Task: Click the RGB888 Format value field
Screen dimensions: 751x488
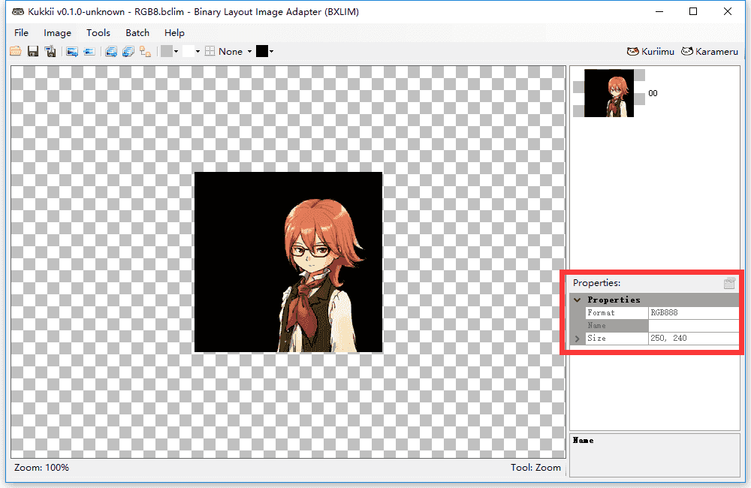Action: click(x=693, y=313)
